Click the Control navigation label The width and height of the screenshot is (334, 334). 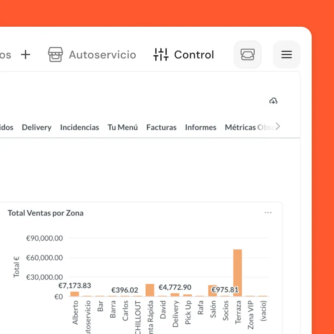[194, 55]
